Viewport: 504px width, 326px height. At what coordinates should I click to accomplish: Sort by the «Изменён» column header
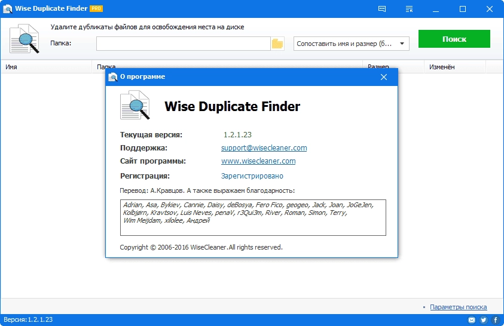(455, 67)
